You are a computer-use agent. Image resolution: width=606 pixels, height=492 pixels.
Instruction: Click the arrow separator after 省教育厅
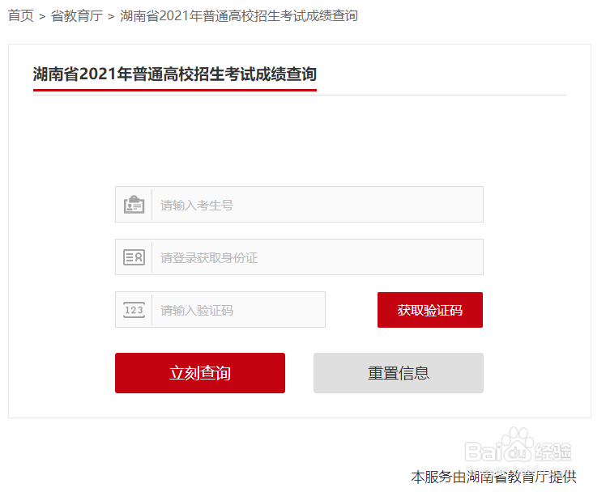click(111, 16)
